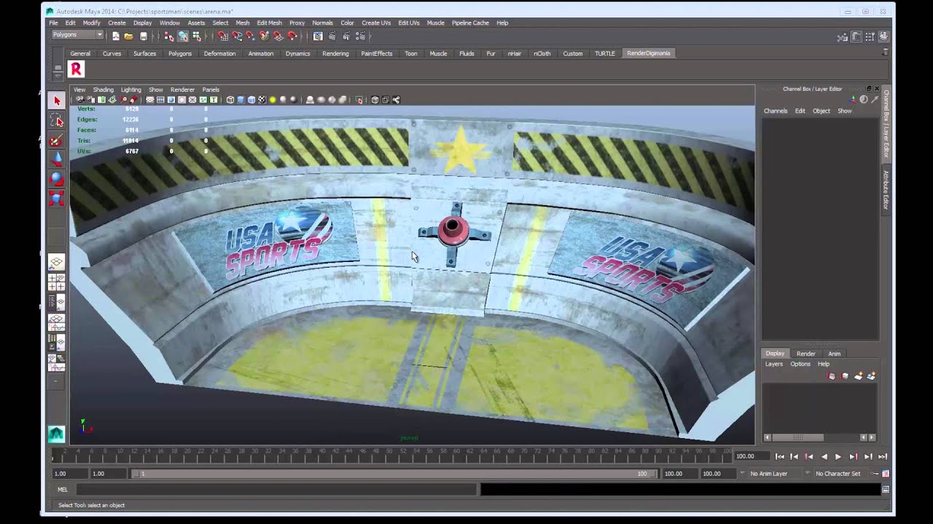Play the animation backwards

(x=824, y=456)
